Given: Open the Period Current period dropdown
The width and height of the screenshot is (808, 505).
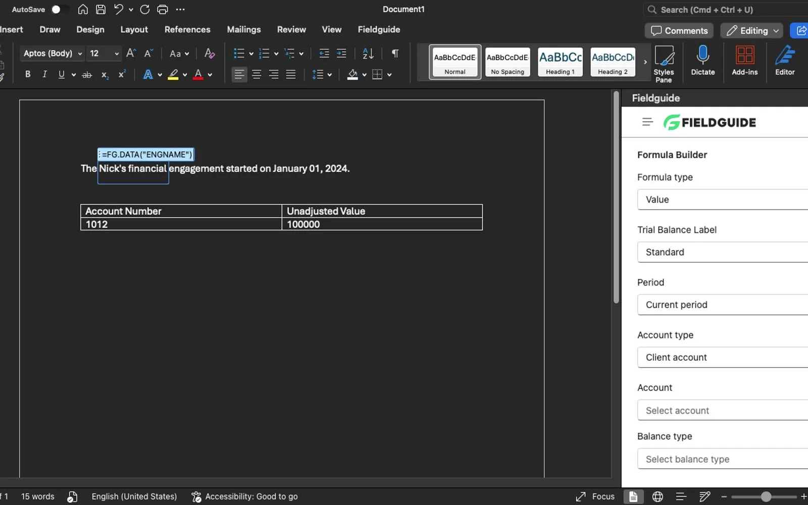Looking at the screenshot, I should pos(723,305).
